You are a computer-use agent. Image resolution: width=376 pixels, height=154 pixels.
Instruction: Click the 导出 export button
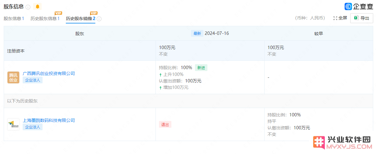[362, 18]
